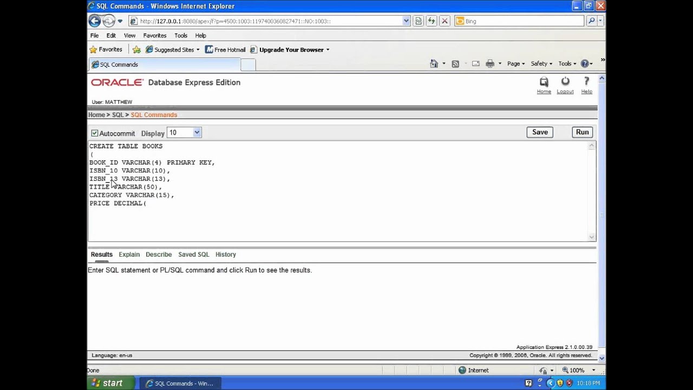The width and height of the screenshot is (693, 390).
Task: Open the View menu
Action: [129, 35]
